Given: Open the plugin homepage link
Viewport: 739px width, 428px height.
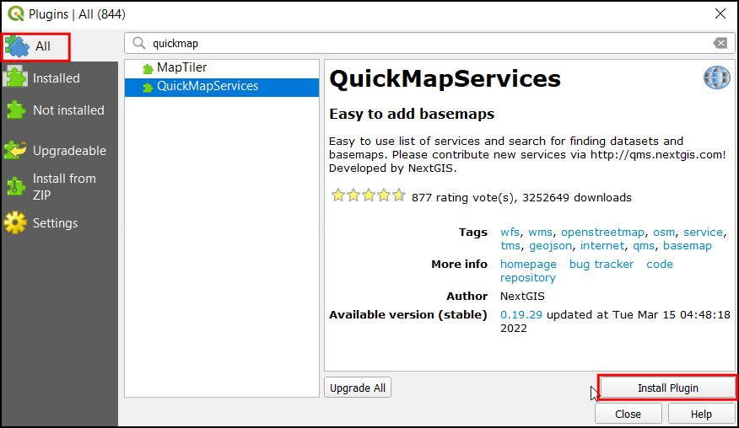Looking at the screenshot, I should (528, 265).
